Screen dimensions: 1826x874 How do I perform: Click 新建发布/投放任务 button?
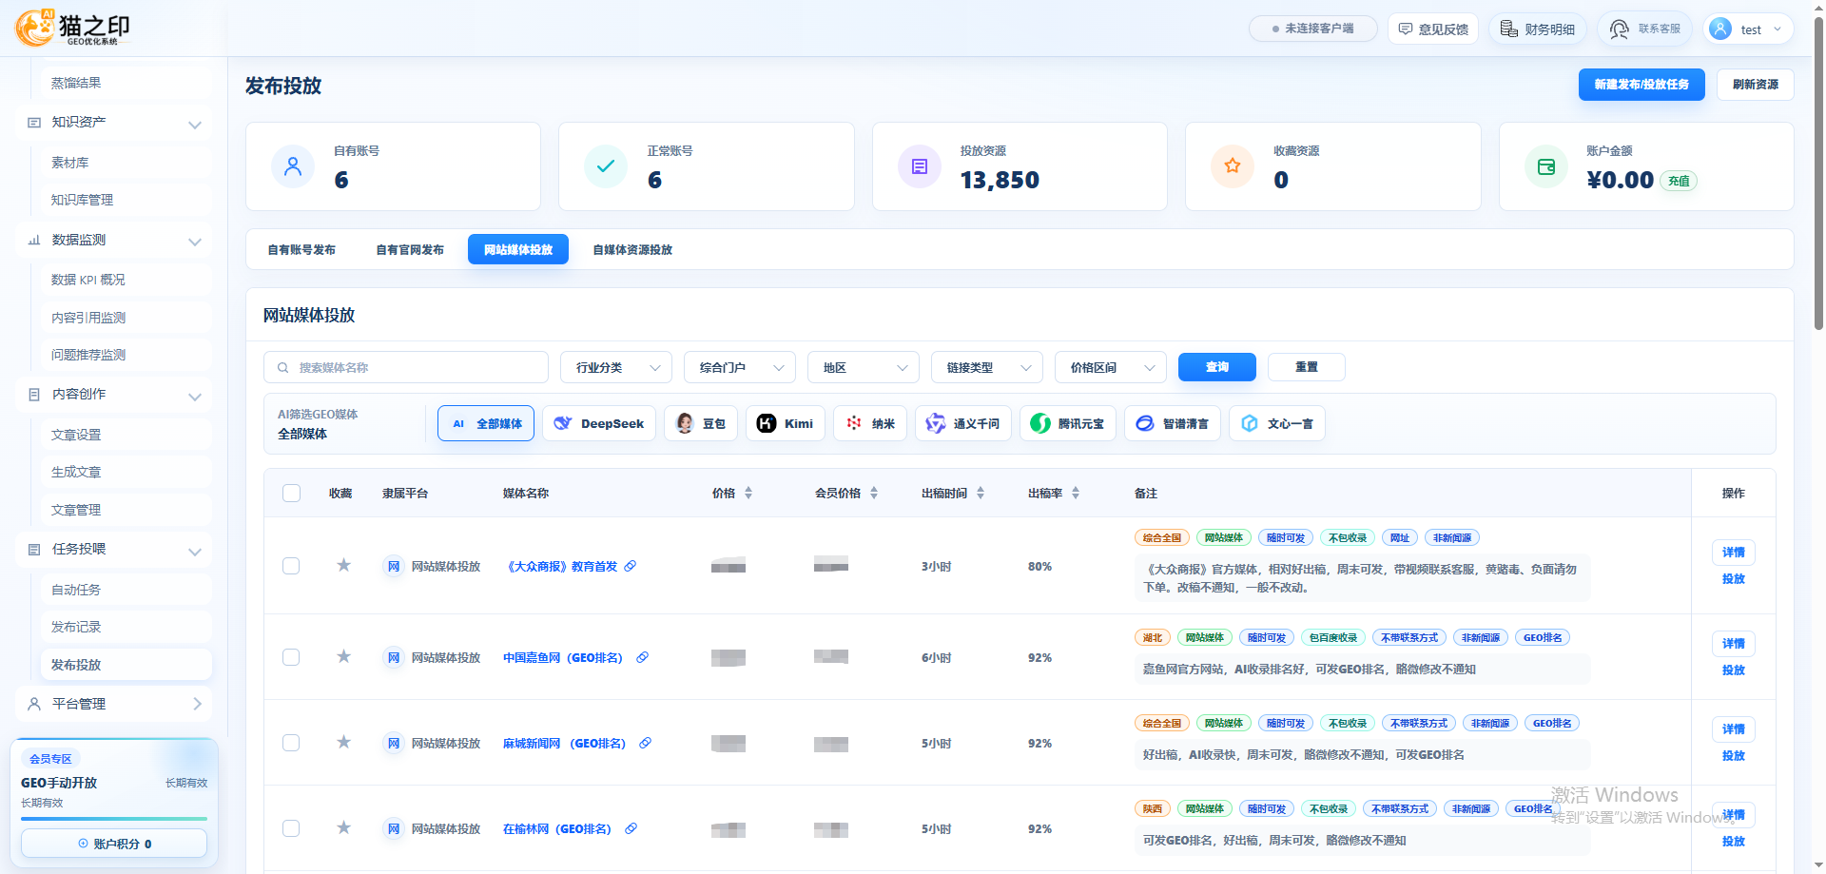[1641, 85]
